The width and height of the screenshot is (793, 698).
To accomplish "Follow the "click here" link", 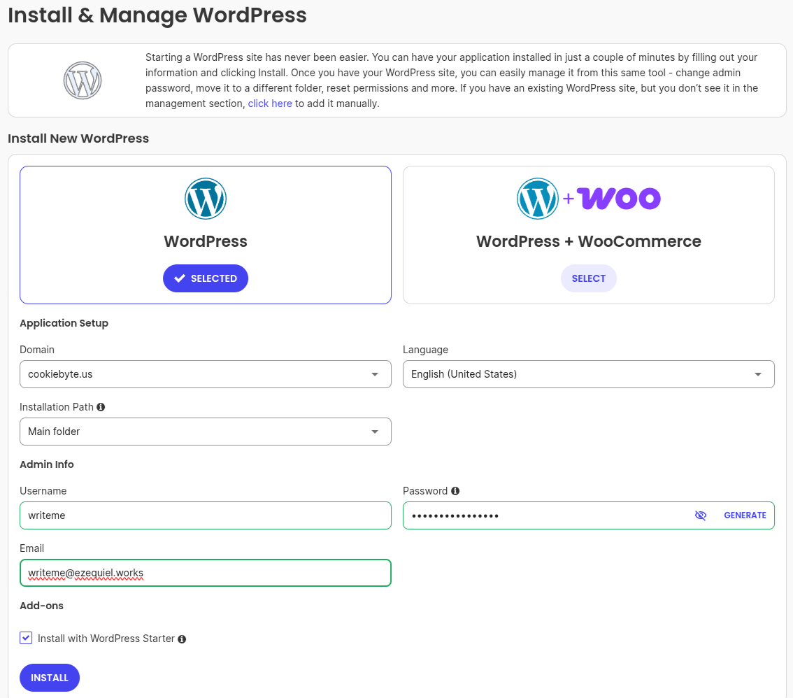I will pos(270,104).
